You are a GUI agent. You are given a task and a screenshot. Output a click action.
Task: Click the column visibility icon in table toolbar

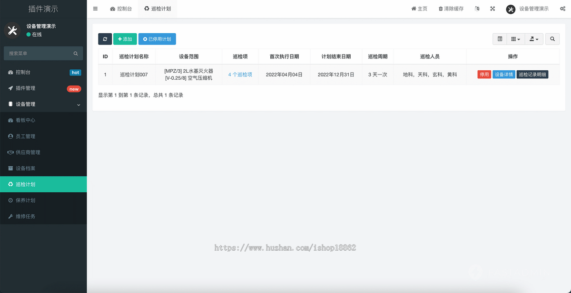tap(500, 38)
